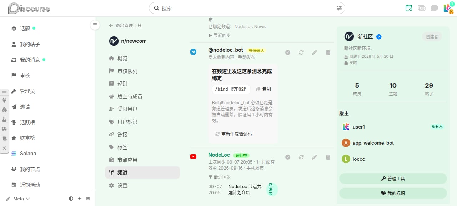The image size is (457, 206).
Task: Edit @nodeloc_bot channel with pencil icon
Action: (315, 52)
